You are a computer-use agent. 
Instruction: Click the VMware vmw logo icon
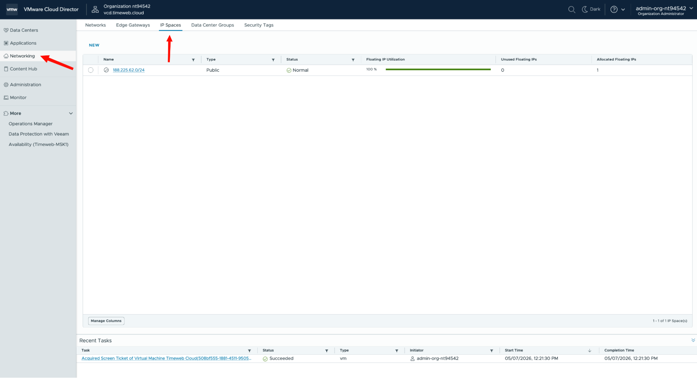tap(12, 9)
